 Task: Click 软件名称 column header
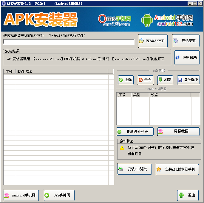[x=62, y=71]
